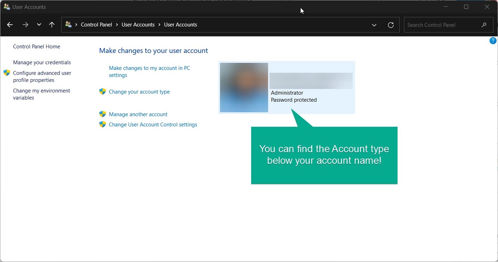Maximize the User Accounts window

[x=466, y=7]
